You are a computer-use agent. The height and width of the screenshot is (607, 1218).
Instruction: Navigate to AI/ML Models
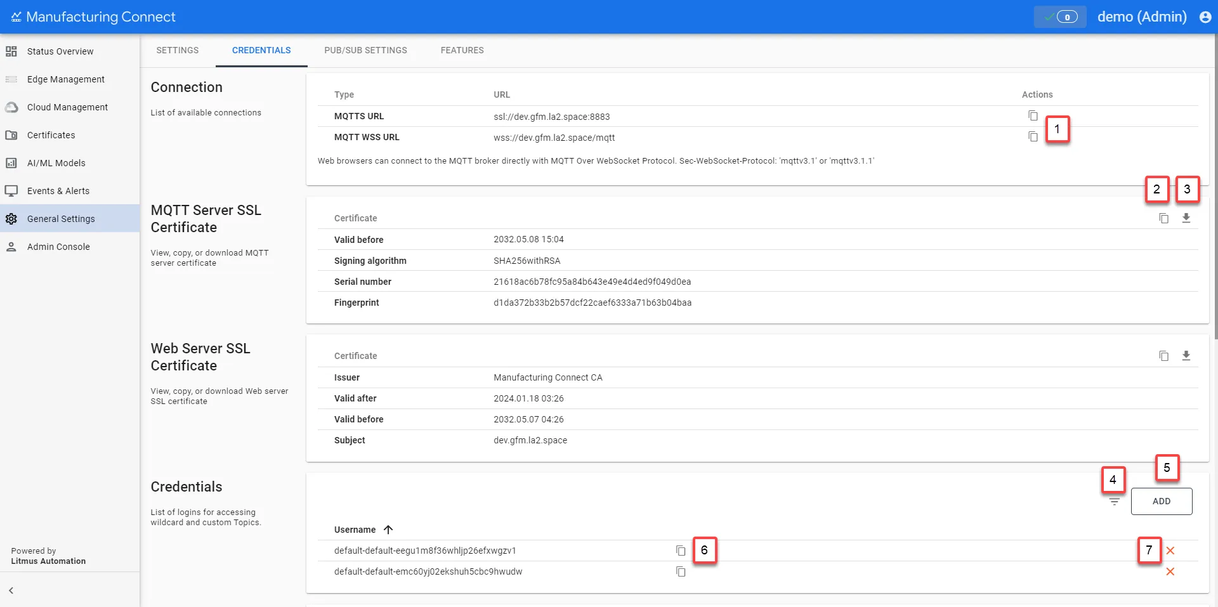[70, 163]
